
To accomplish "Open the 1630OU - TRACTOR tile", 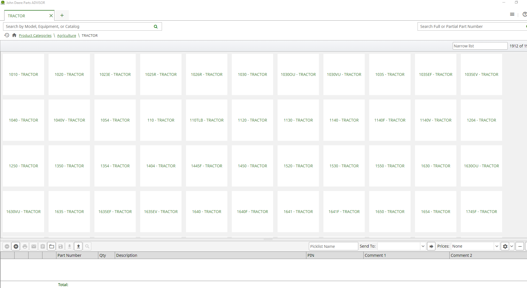I will [x=481, y=166].
